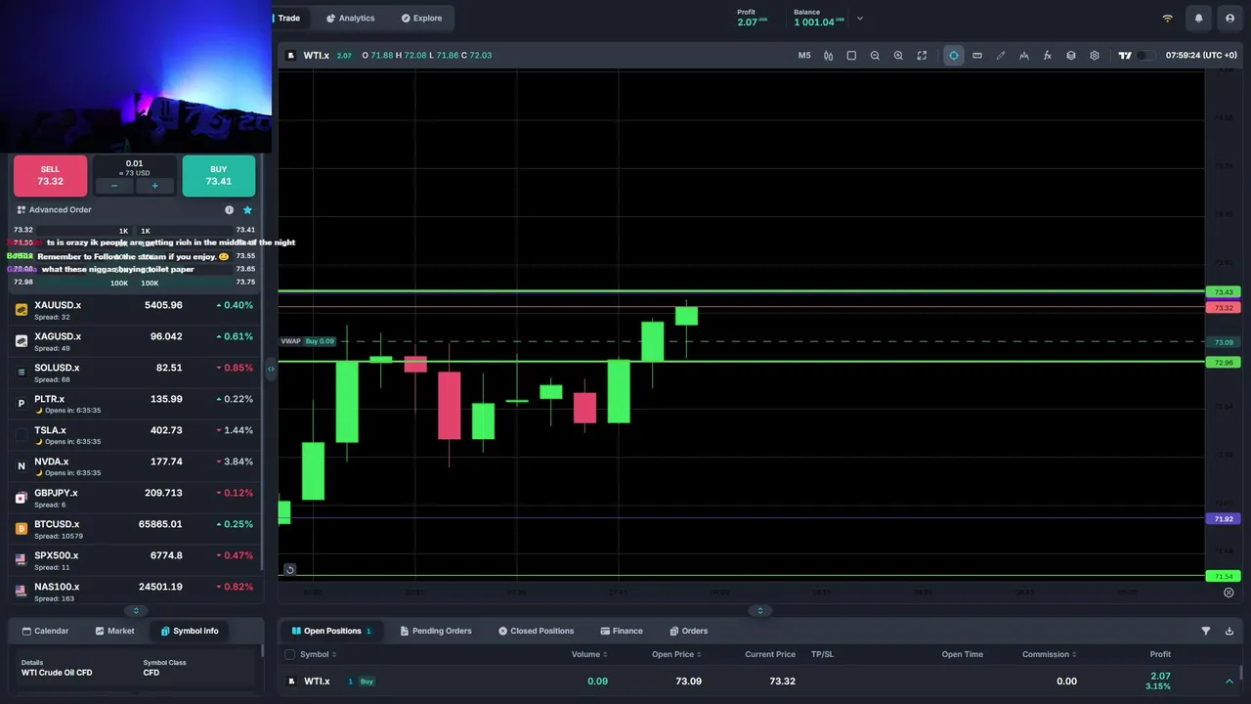Viewport: 1251px width, 704px height.
Task: Select XAUUSD.x in the watchlist
Action: coord(134,310)
